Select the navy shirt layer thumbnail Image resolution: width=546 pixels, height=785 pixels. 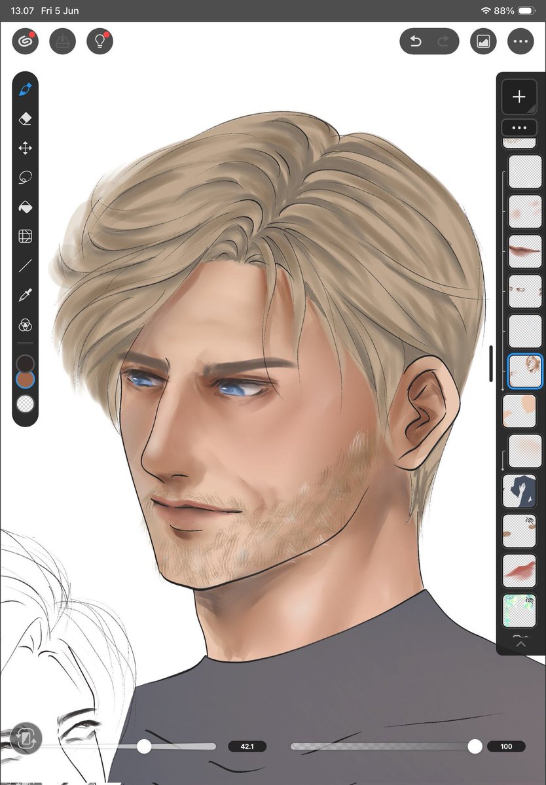(519, 491)
